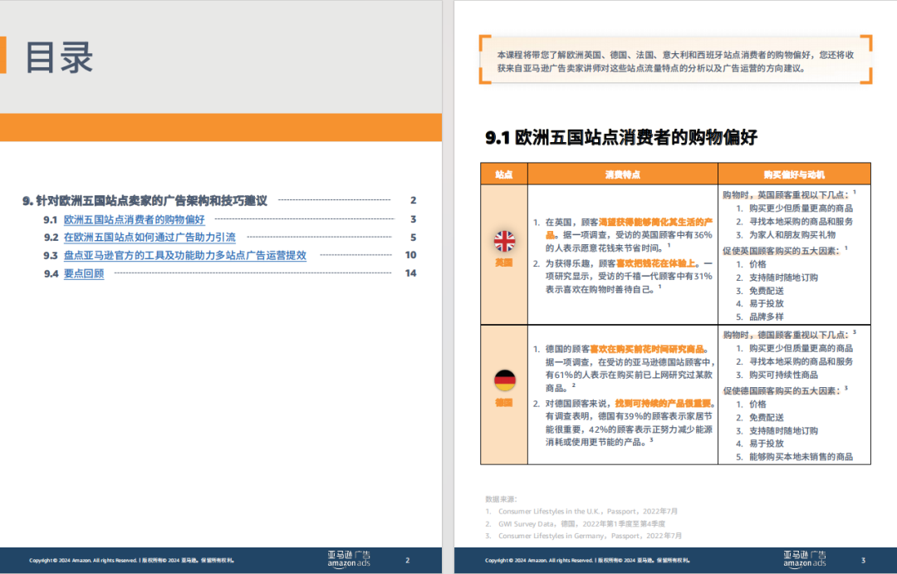Select footnote 1 Consumer Lifestyles in the U.K.

point(580,511)
